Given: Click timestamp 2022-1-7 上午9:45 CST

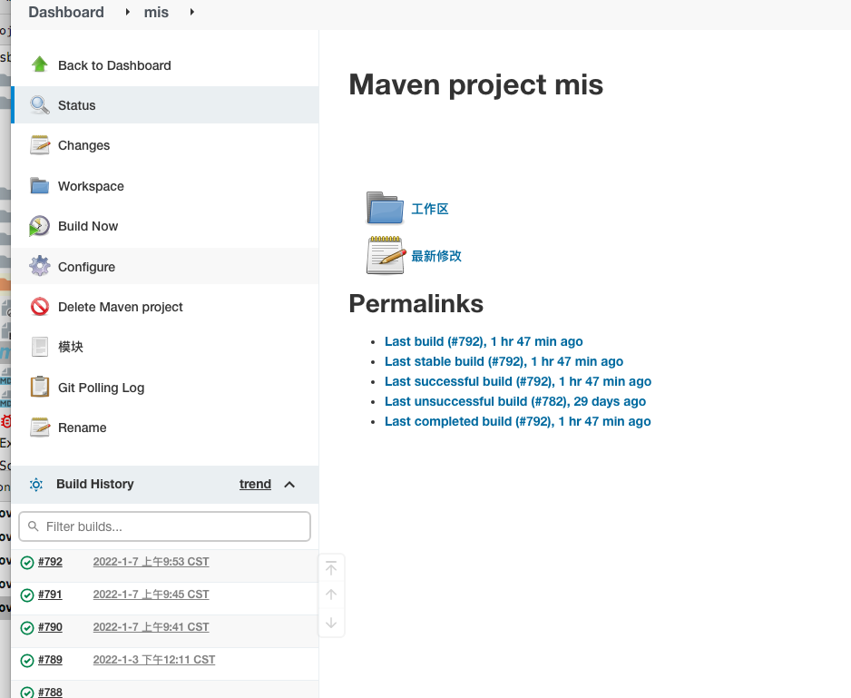Looking at the screenshot, I should 151,595.
